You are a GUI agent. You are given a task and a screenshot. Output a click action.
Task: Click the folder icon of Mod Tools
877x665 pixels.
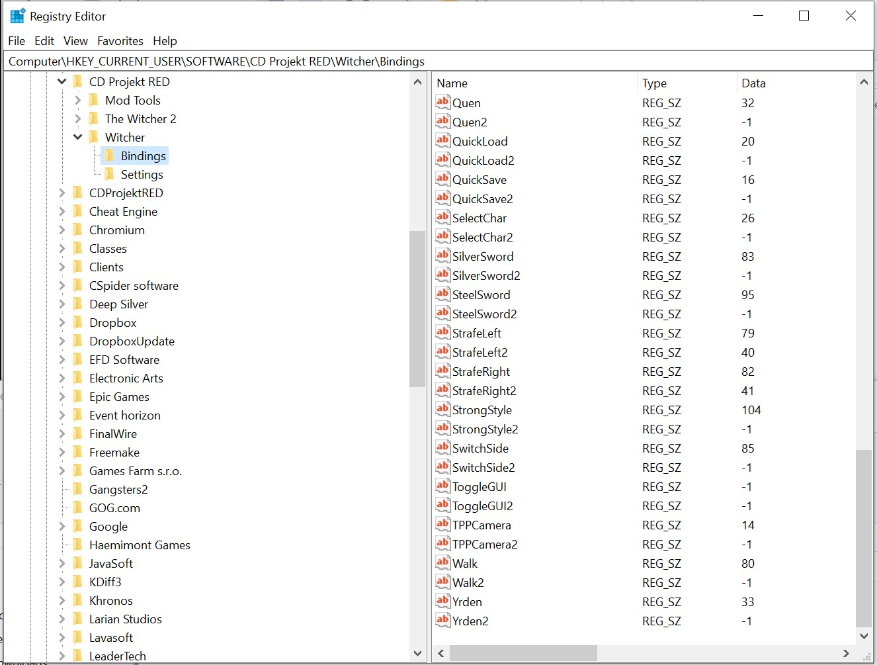pyautogui.click(x=94, y=100)
